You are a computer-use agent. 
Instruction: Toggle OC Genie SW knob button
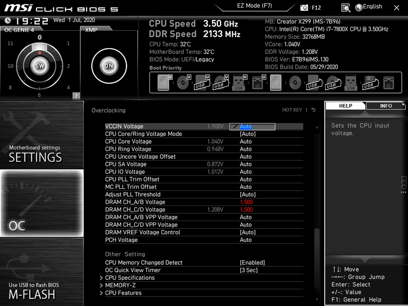(x=40, y=66)
